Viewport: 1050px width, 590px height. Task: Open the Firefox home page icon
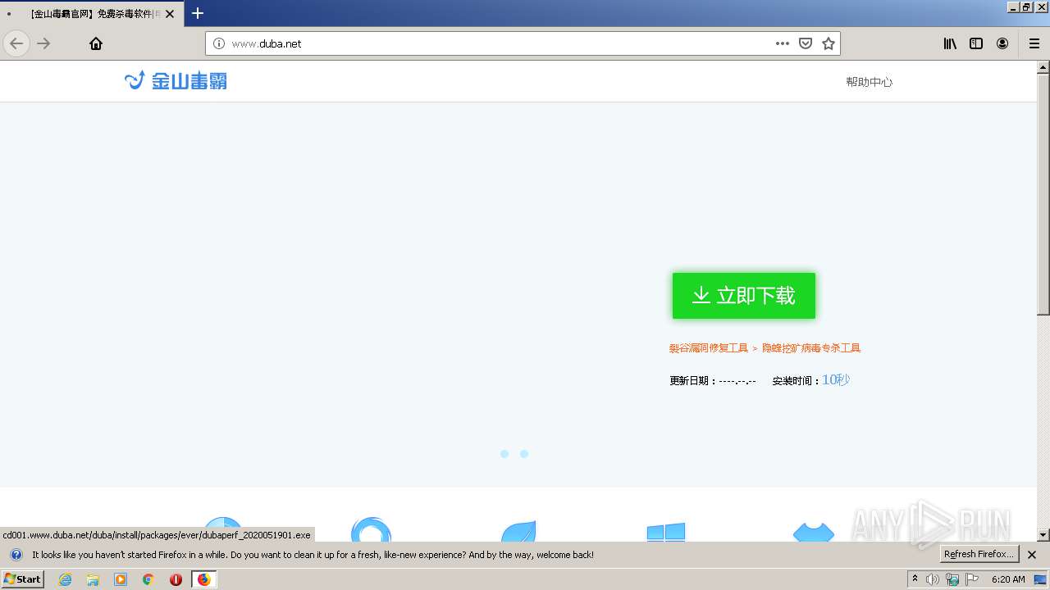(96, 43)
